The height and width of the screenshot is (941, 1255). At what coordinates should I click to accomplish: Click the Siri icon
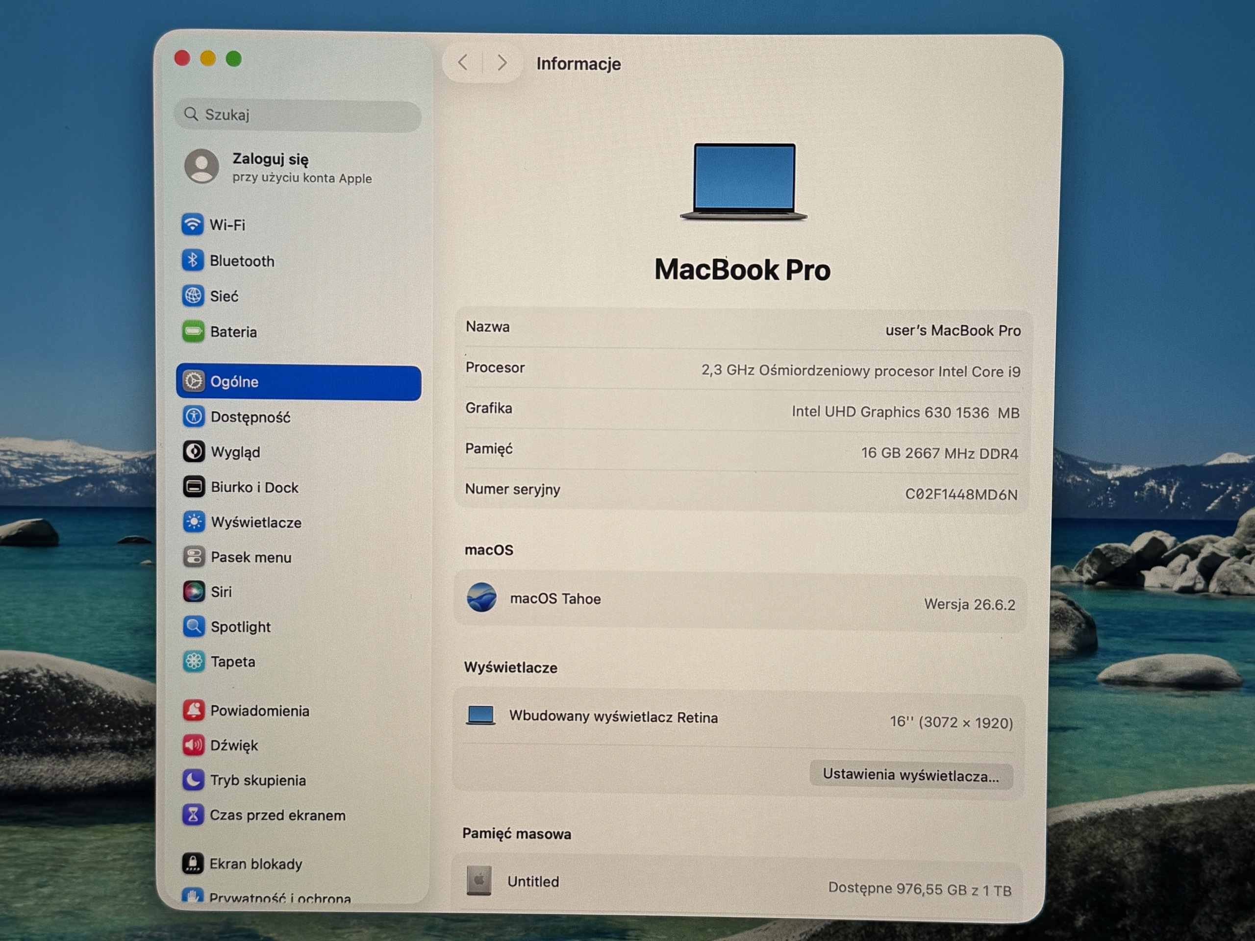[x=194, y=592]
